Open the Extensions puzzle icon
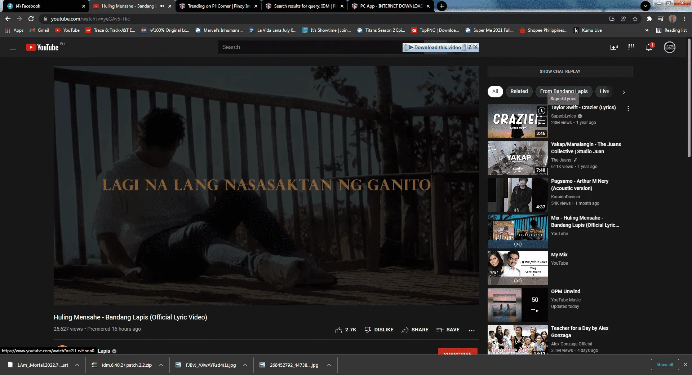692x375 pixels. (x=649, y=19)
